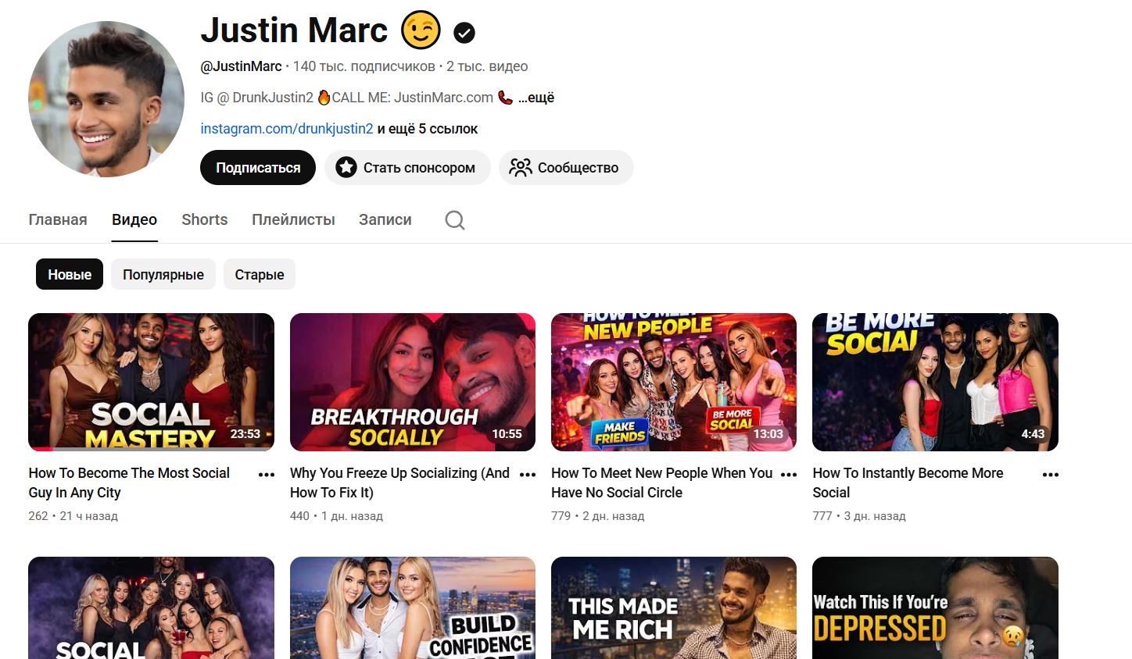Click the "262 • 21 ч назад" metadata

pyautogui.click(x=73, y=516)
